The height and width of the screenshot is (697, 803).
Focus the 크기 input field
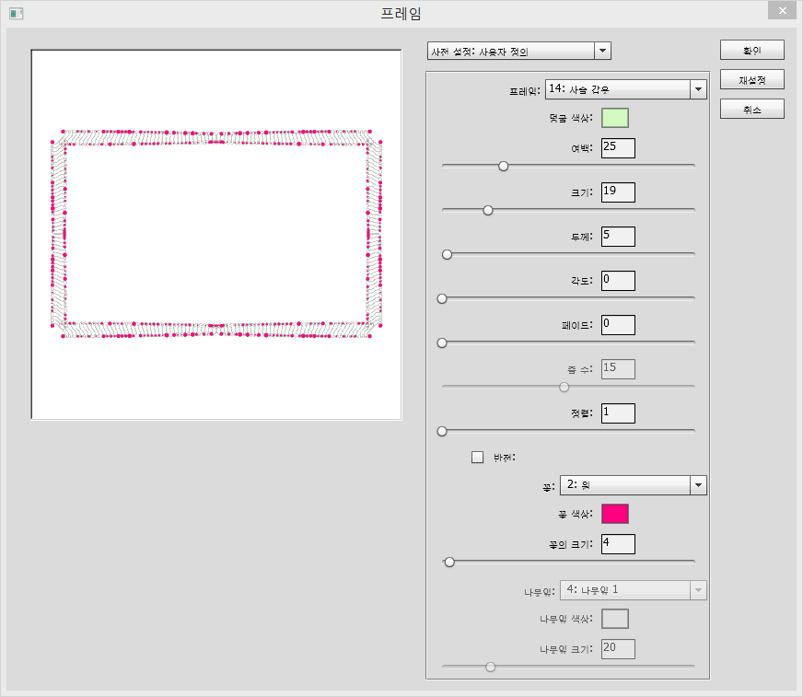[x=618, y=192]
